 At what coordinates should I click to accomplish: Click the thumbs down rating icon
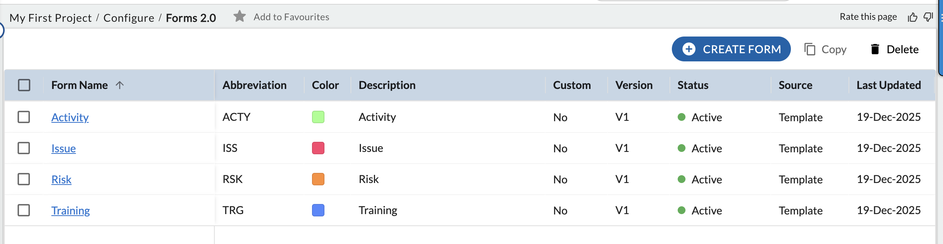point(928,17)
